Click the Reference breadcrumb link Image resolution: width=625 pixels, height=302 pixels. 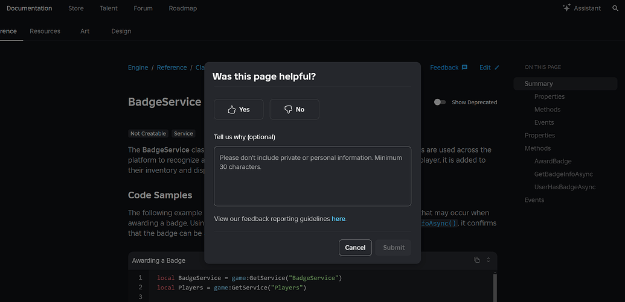[x=171, y=68]
